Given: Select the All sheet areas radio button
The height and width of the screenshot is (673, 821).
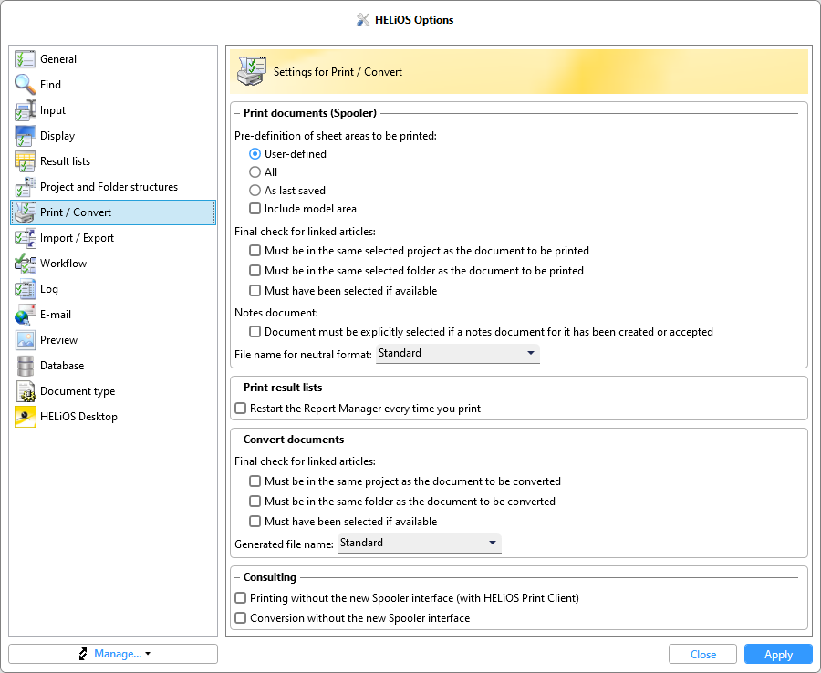Looking at the screenshot, I should (x=255, y=172).
